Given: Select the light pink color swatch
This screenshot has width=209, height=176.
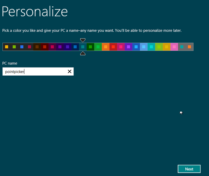Looking at the screenshot, I should pos(174,47).
